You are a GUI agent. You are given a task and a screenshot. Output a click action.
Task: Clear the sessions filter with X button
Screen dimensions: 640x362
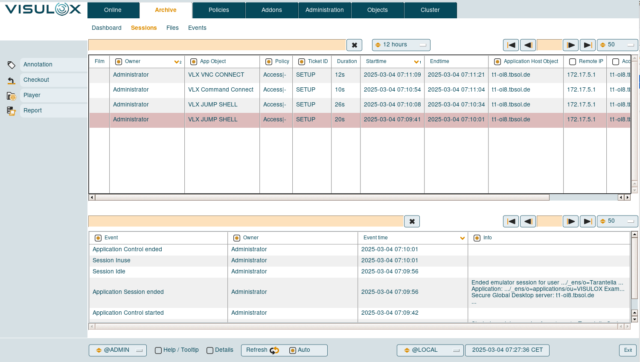tap(354, 45)
